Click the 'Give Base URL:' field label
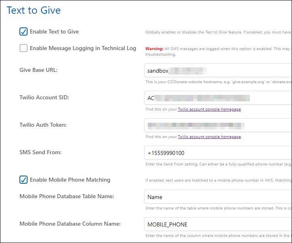The height and width of the screenshot is (243, 292). [38, 70]
